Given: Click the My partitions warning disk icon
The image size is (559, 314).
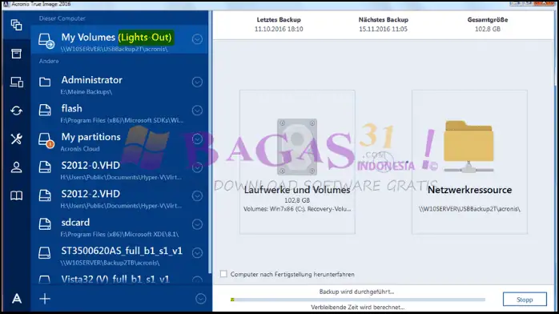Looking at the screenshot, I should point(46,140).
